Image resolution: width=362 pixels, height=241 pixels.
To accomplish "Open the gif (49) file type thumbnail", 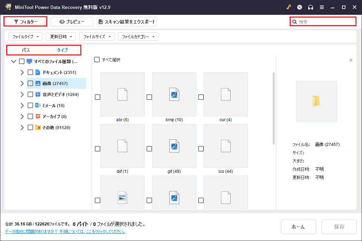I will pyautogui.click(x=174, y=146).
